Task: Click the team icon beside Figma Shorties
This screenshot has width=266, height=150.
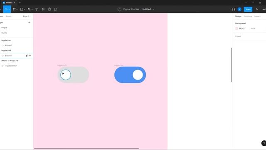Action: pos(119,9)
